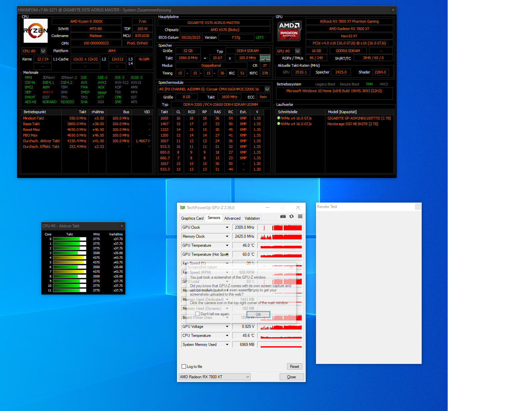Image resolution: width=512 pixels, height=411 pixels.
Task: Open GPU Temperature (Hot Spot) sensor dropdown
Action: coord(227,254)
